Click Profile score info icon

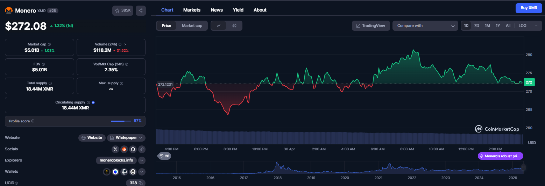click(33, 121)
